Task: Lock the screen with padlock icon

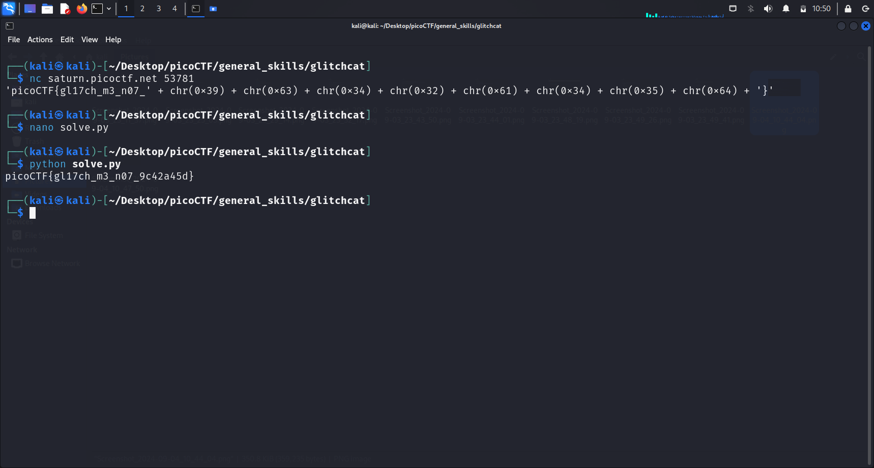Action: pyautogui.click(x=848, y=9)
